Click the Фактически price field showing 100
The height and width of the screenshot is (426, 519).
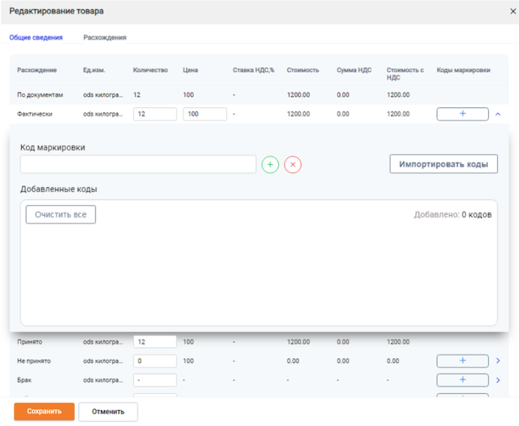point(205,114)
